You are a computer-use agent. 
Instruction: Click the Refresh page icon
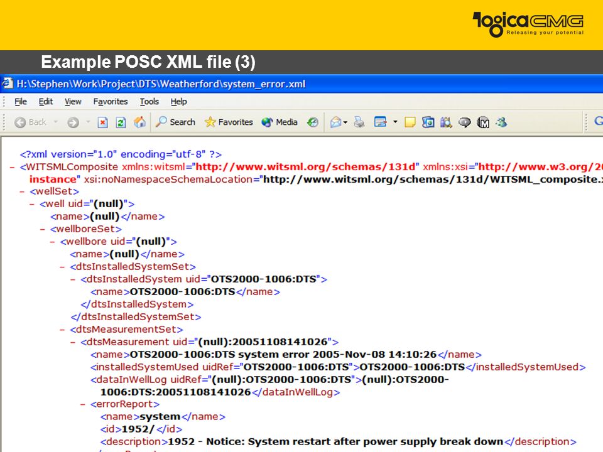pos(121,122)
